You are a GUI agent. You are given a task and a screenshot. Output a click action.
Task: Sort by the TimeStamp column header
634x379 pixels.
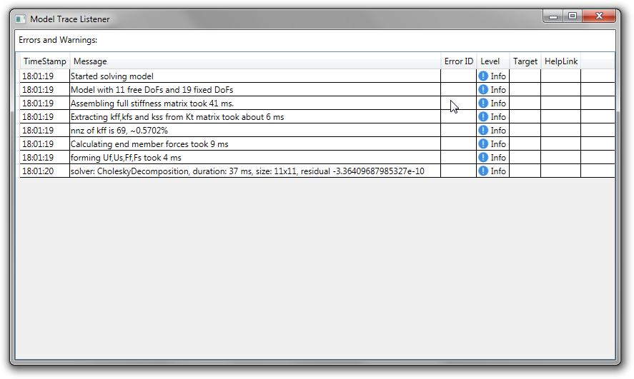coord(45,61)
